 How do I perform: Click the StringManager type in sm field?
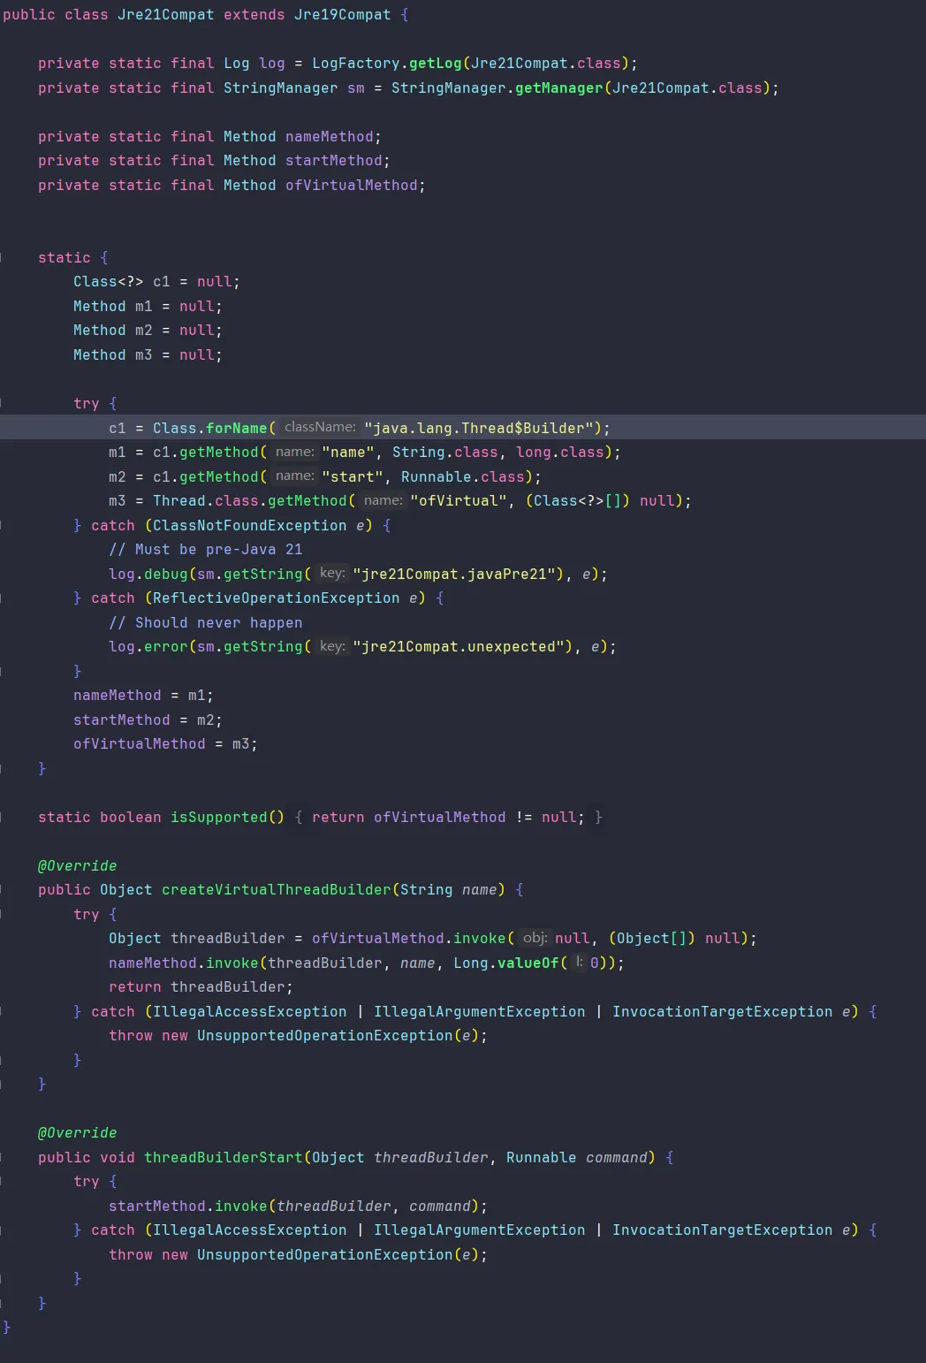281,88
